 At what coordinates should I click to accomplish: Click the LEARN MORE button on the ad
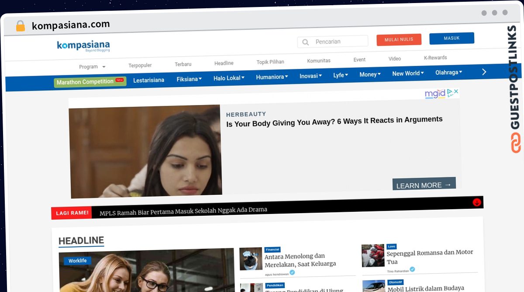tap(423, 184)
